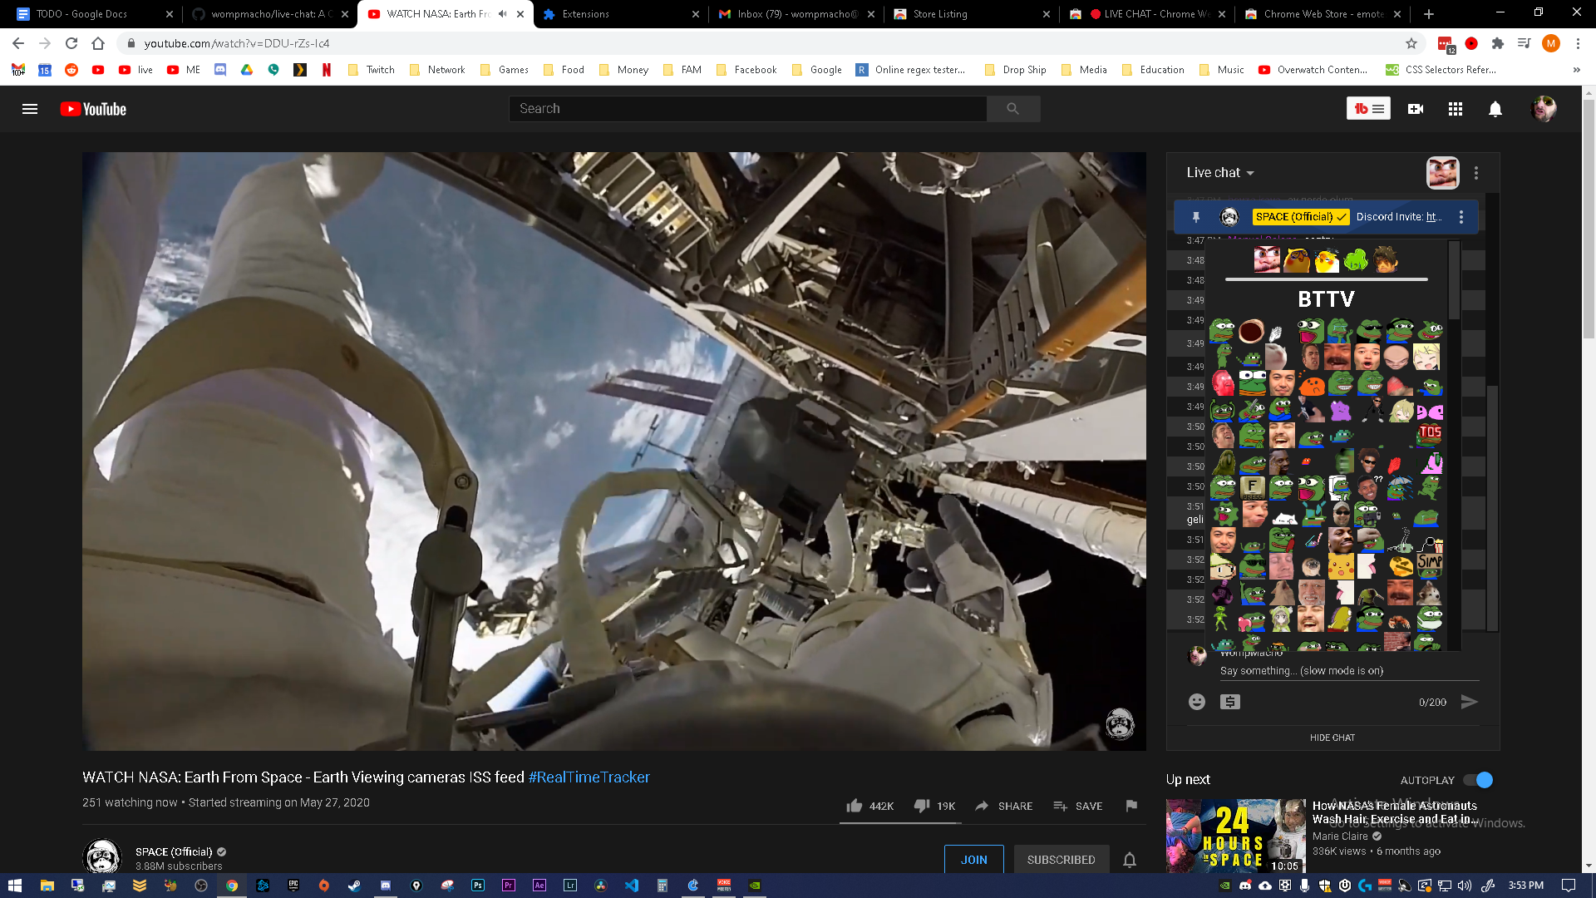Report video with flag icon
1596x898 pixels.
tap(1131, 806)
